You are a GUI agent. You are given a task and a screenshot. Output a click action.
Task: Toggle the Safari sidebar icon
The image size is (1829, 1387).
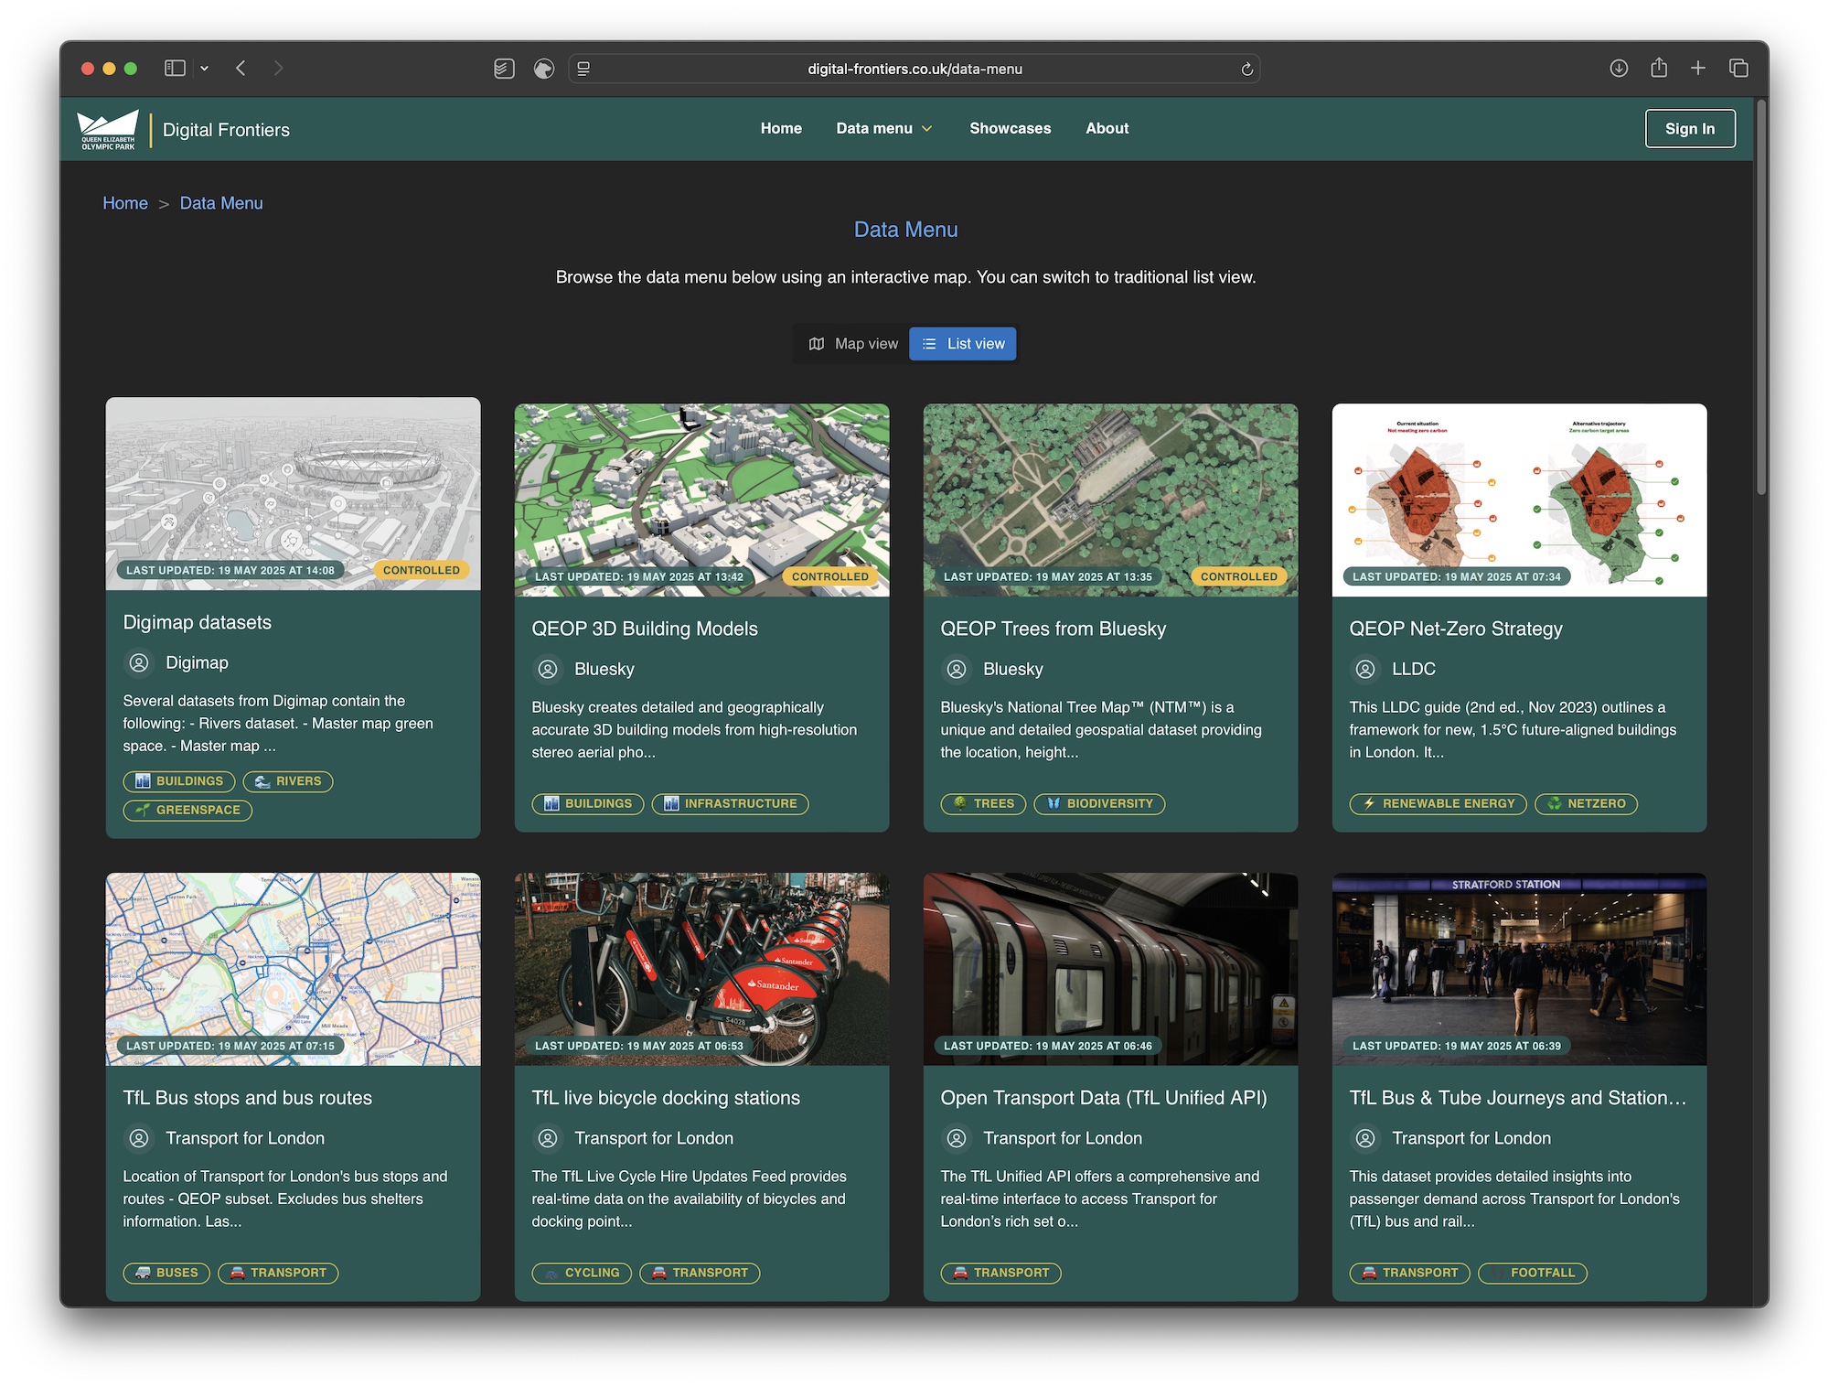175,69
